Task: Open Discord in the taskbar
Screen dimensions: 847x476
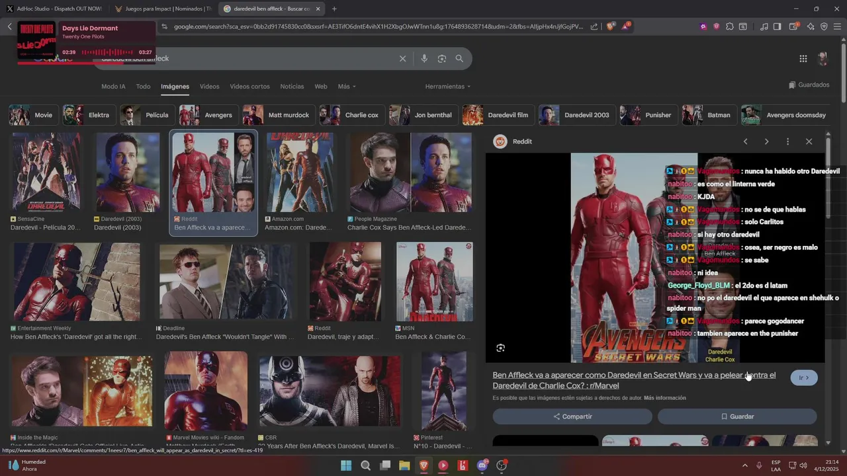Action: click(482, 465)
